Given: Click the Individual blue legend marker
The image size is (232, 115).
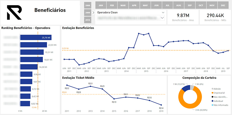Looking at the screenshot, I should 212,101.
